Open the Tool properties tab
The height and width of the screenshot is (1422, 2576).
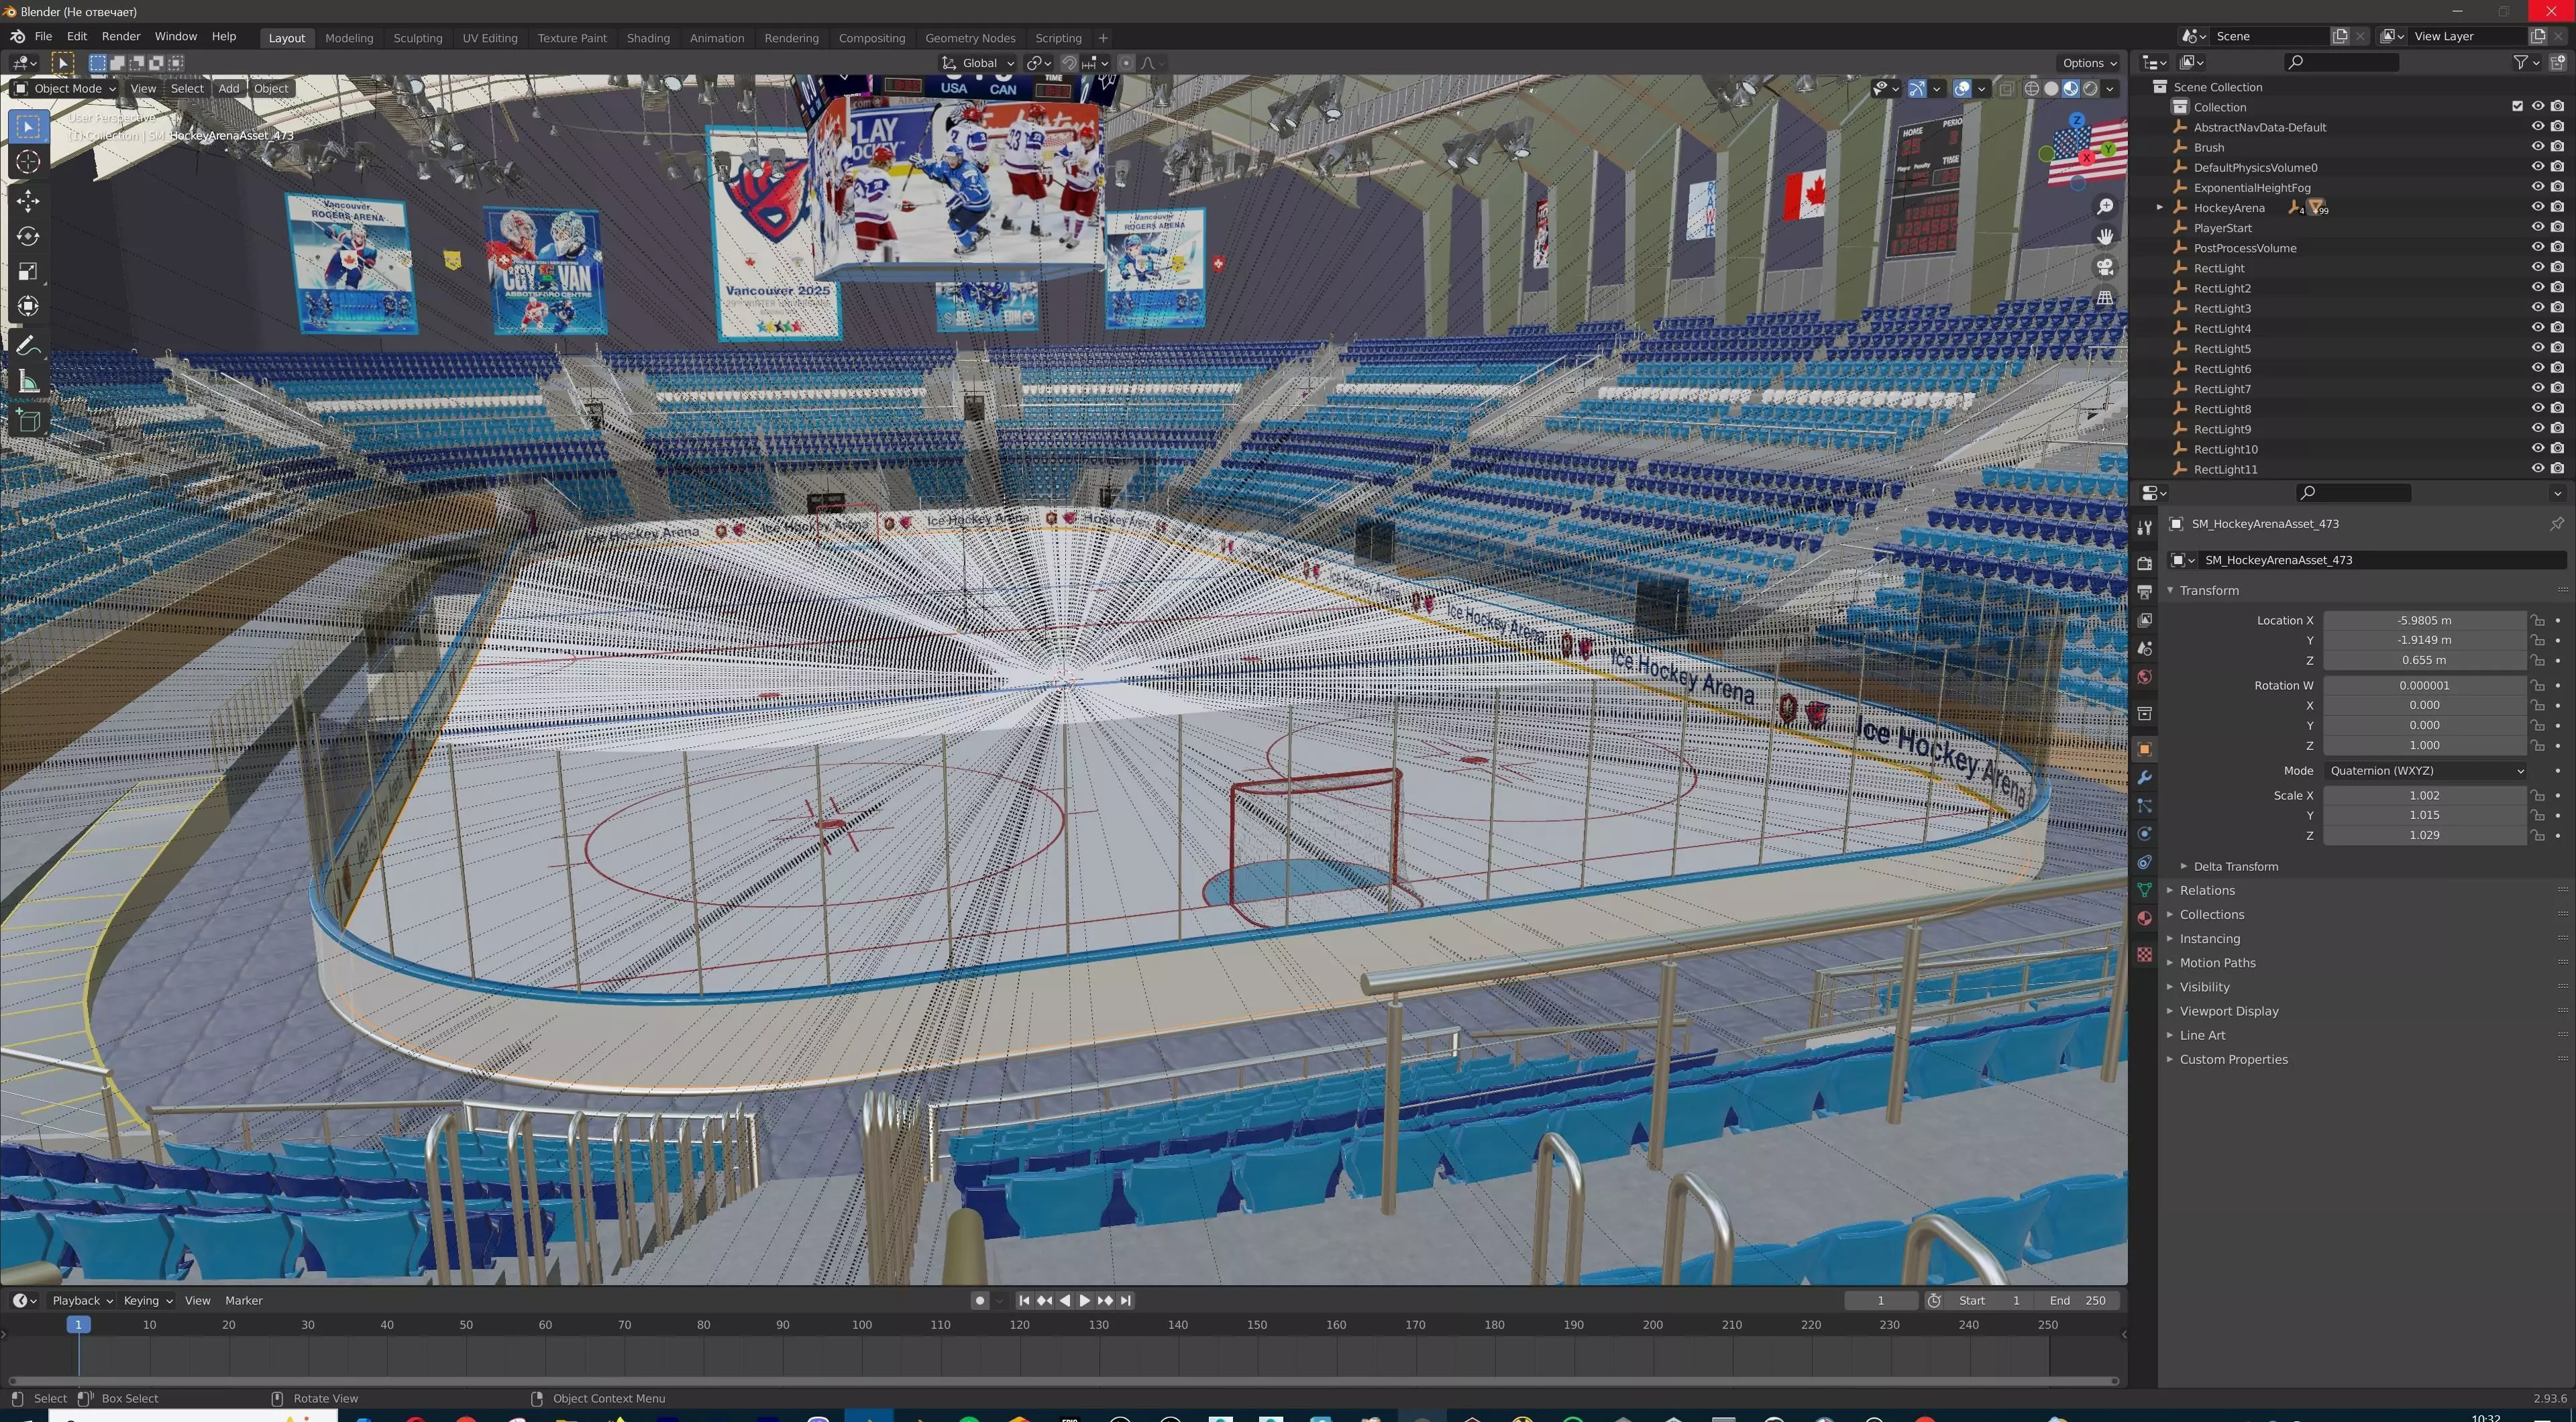(2144, 528)
